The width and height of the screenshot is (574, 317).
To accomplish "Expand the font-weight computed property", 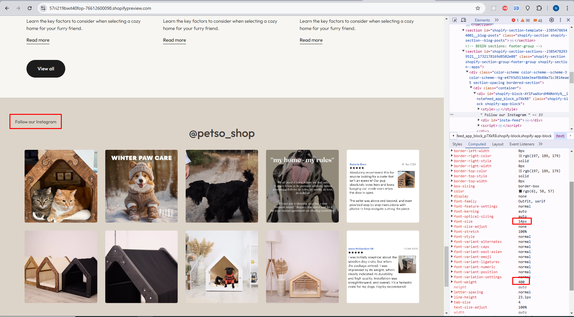I will point(452,282).
